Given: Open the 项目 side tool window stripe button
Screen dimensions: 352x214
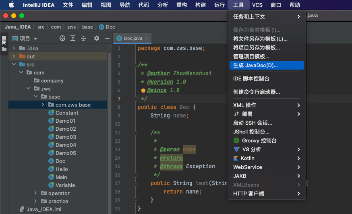Looking at the screenshot, I should coord(4,43).
